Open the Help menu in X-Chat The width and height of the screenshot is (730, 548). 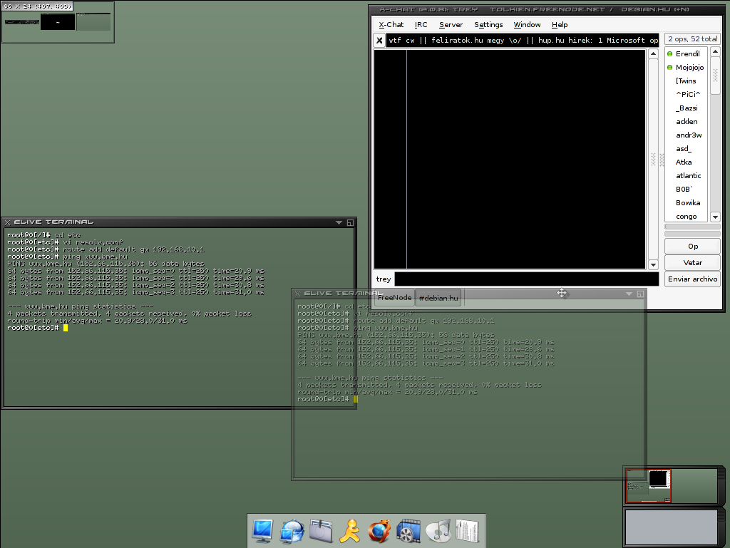(560, 25)
